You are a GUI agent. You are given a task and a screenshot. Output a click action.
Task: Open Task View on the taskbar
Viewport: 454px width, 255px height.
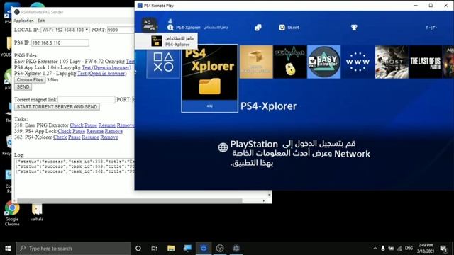[x=155, y=249]
